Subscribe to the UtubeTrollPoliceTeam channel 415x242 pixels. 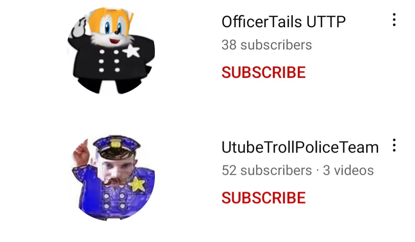(264, 198)
